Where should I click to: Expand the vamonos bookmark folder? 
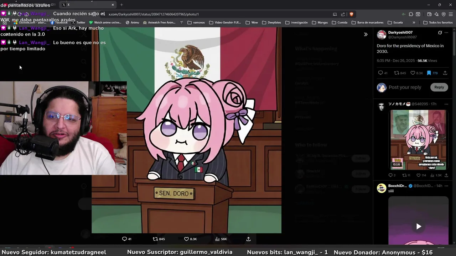[x=196, y=22]
